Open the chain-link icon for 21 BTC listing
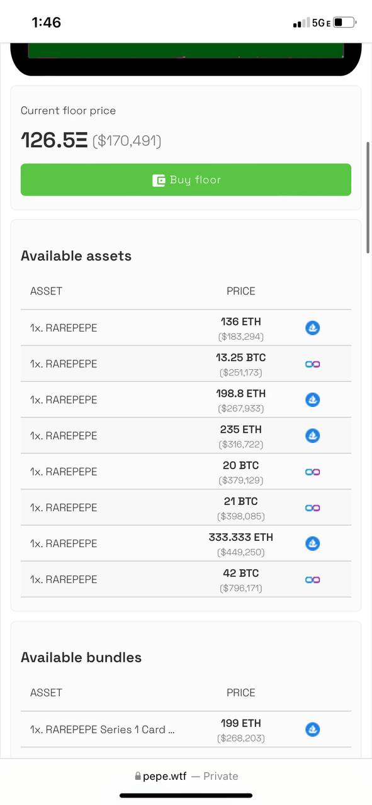The width and height of the screenshot is (372, 805). [312, 508]
